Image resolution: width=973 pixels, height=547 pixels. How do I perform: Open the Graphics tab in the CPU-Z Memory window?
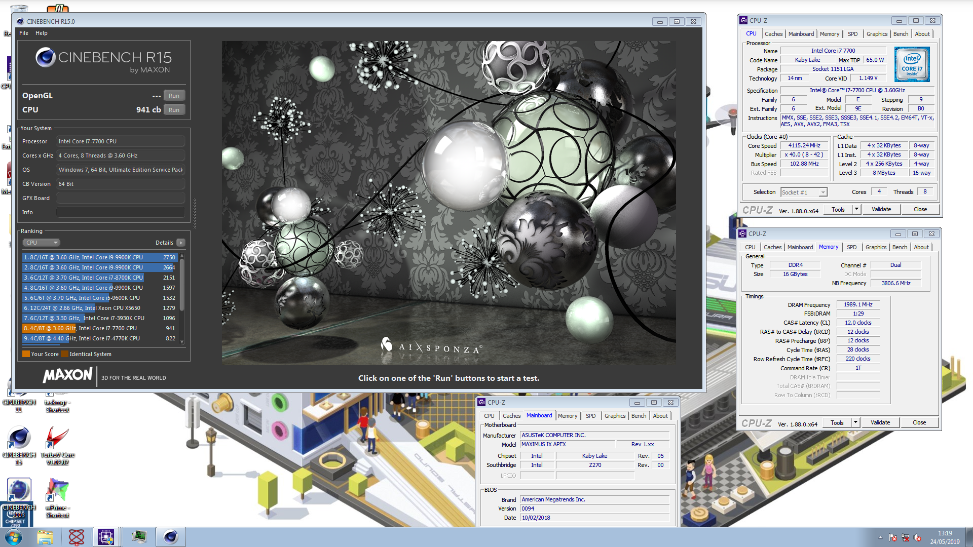[x=876, y=247]
